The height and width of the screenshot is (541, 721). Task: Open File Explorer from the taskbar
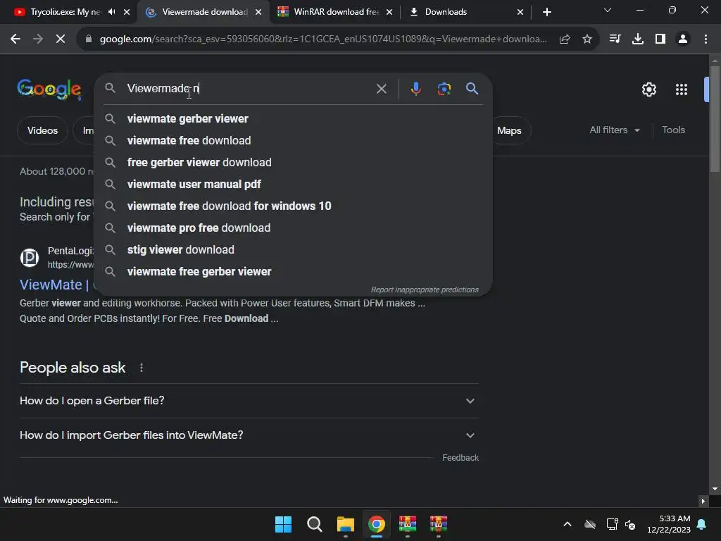[x=345, y=524]
